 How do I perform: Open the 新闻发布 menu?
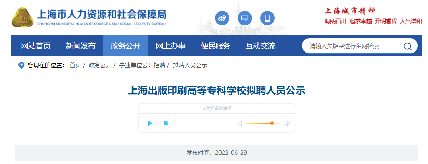pos(80,46)
